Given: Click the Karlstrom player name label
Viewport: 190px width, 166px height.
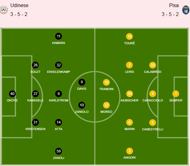Looking at the screenshot, I should (x=59, y=101).
